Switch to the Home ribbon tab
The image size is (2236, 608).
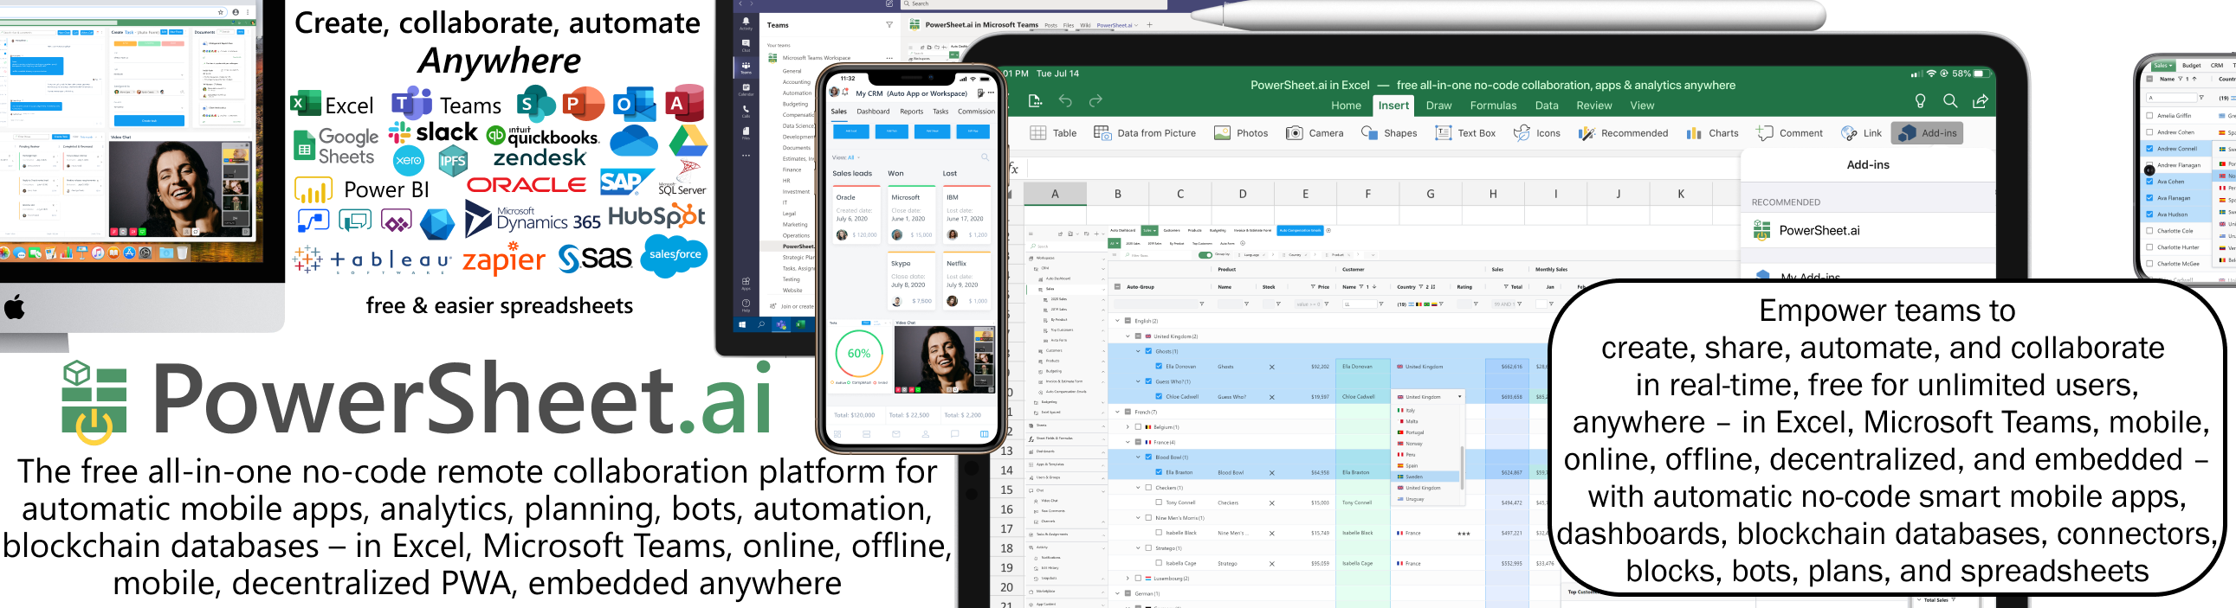tap(1346, 106)
